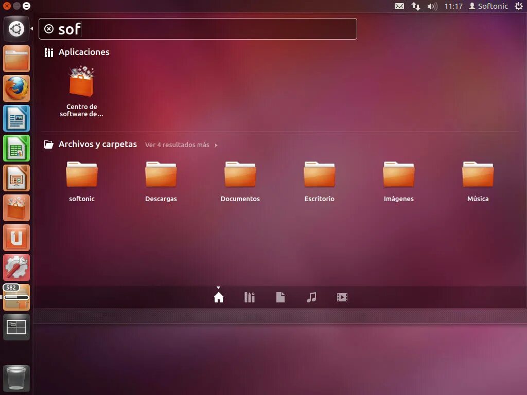Launch Firefox from the launcher
The width and height of the screenshot is (527, 395).
point(16,88)
